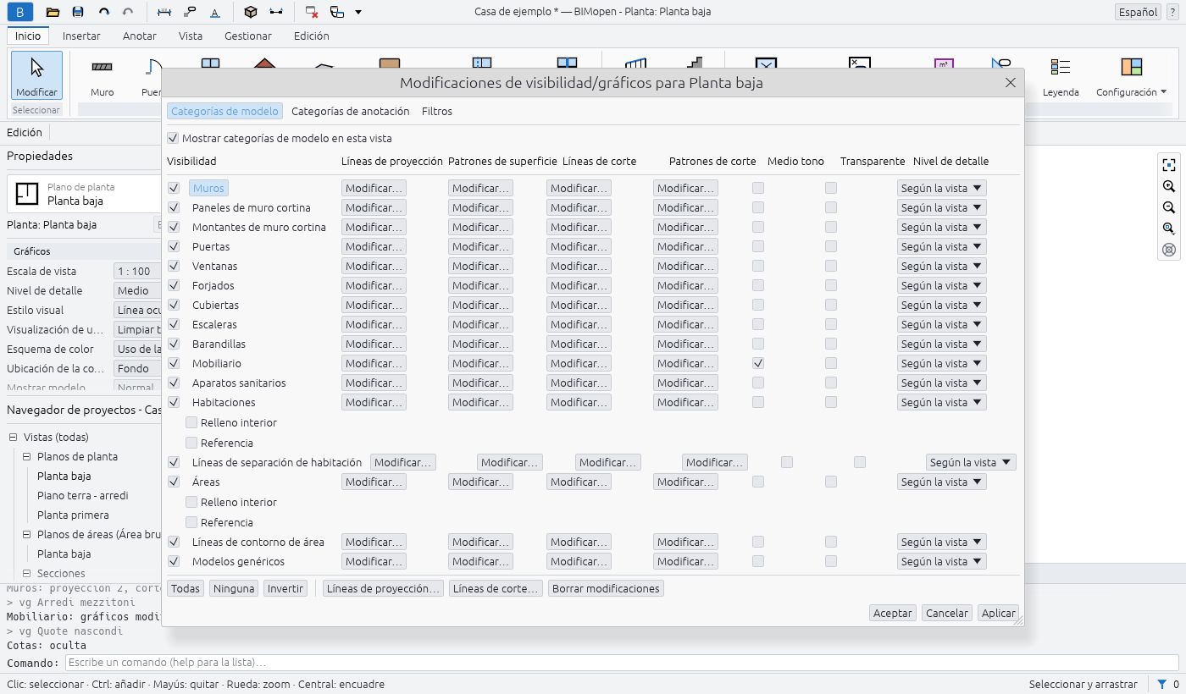Collapse the Planos de planta tree node
The image size is (1186, 694).
(x=27, y=457)
